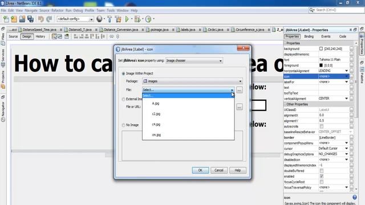365x205 pixels.
Task: Switch to the Code tab
Action: (342, 36)
